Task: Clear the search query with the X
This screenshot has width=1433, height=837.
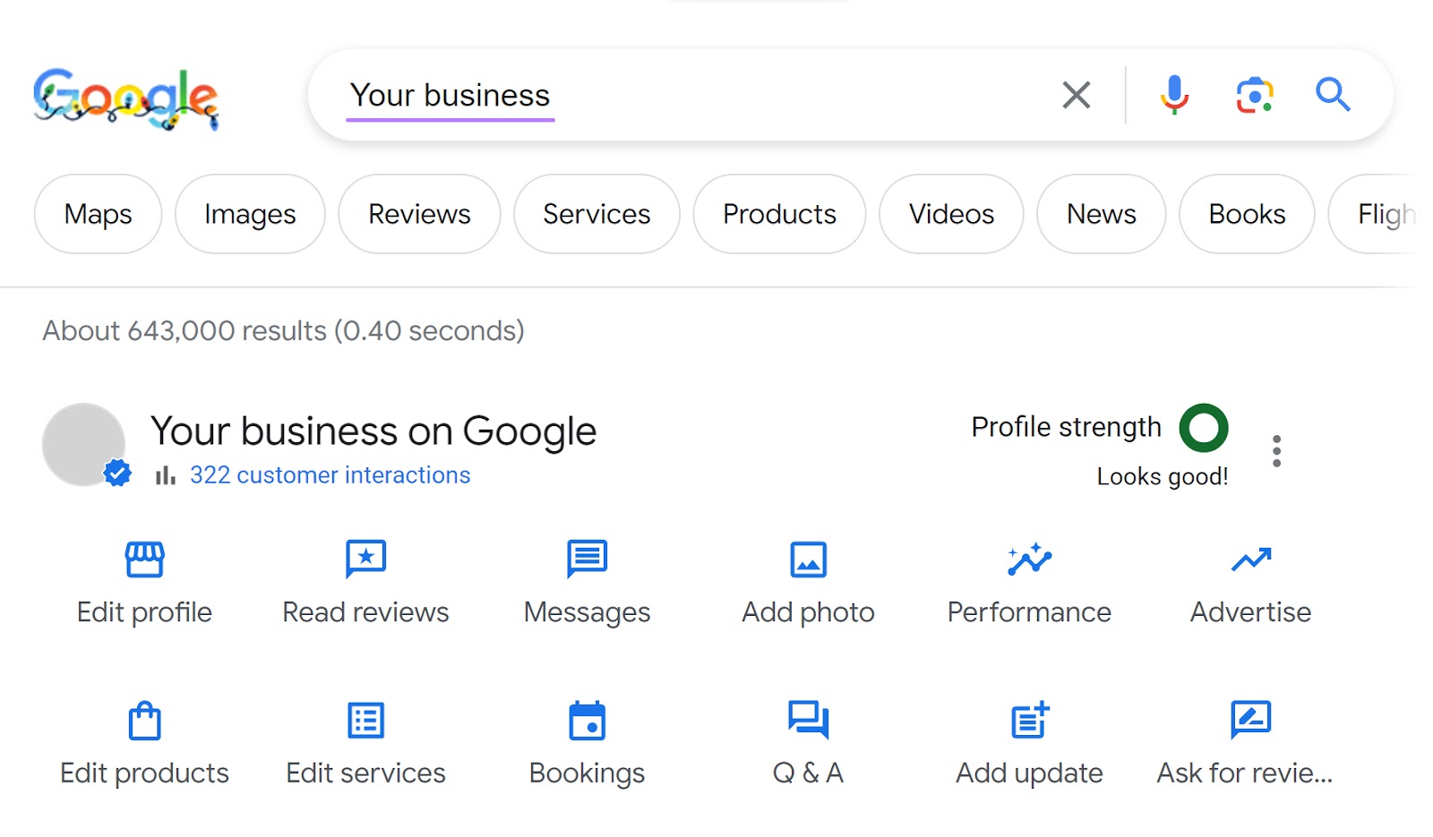Action: click(1075, 94)
